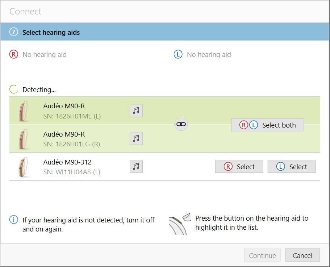Click the info icon beside detection hint
Image resolution: width=330 pixels, height=267 pixels.
point(14,220)
